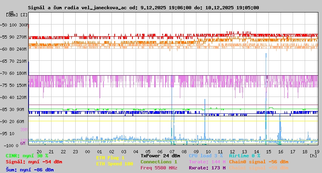Click the '03' hour tick on the time axis

(124, 152)
